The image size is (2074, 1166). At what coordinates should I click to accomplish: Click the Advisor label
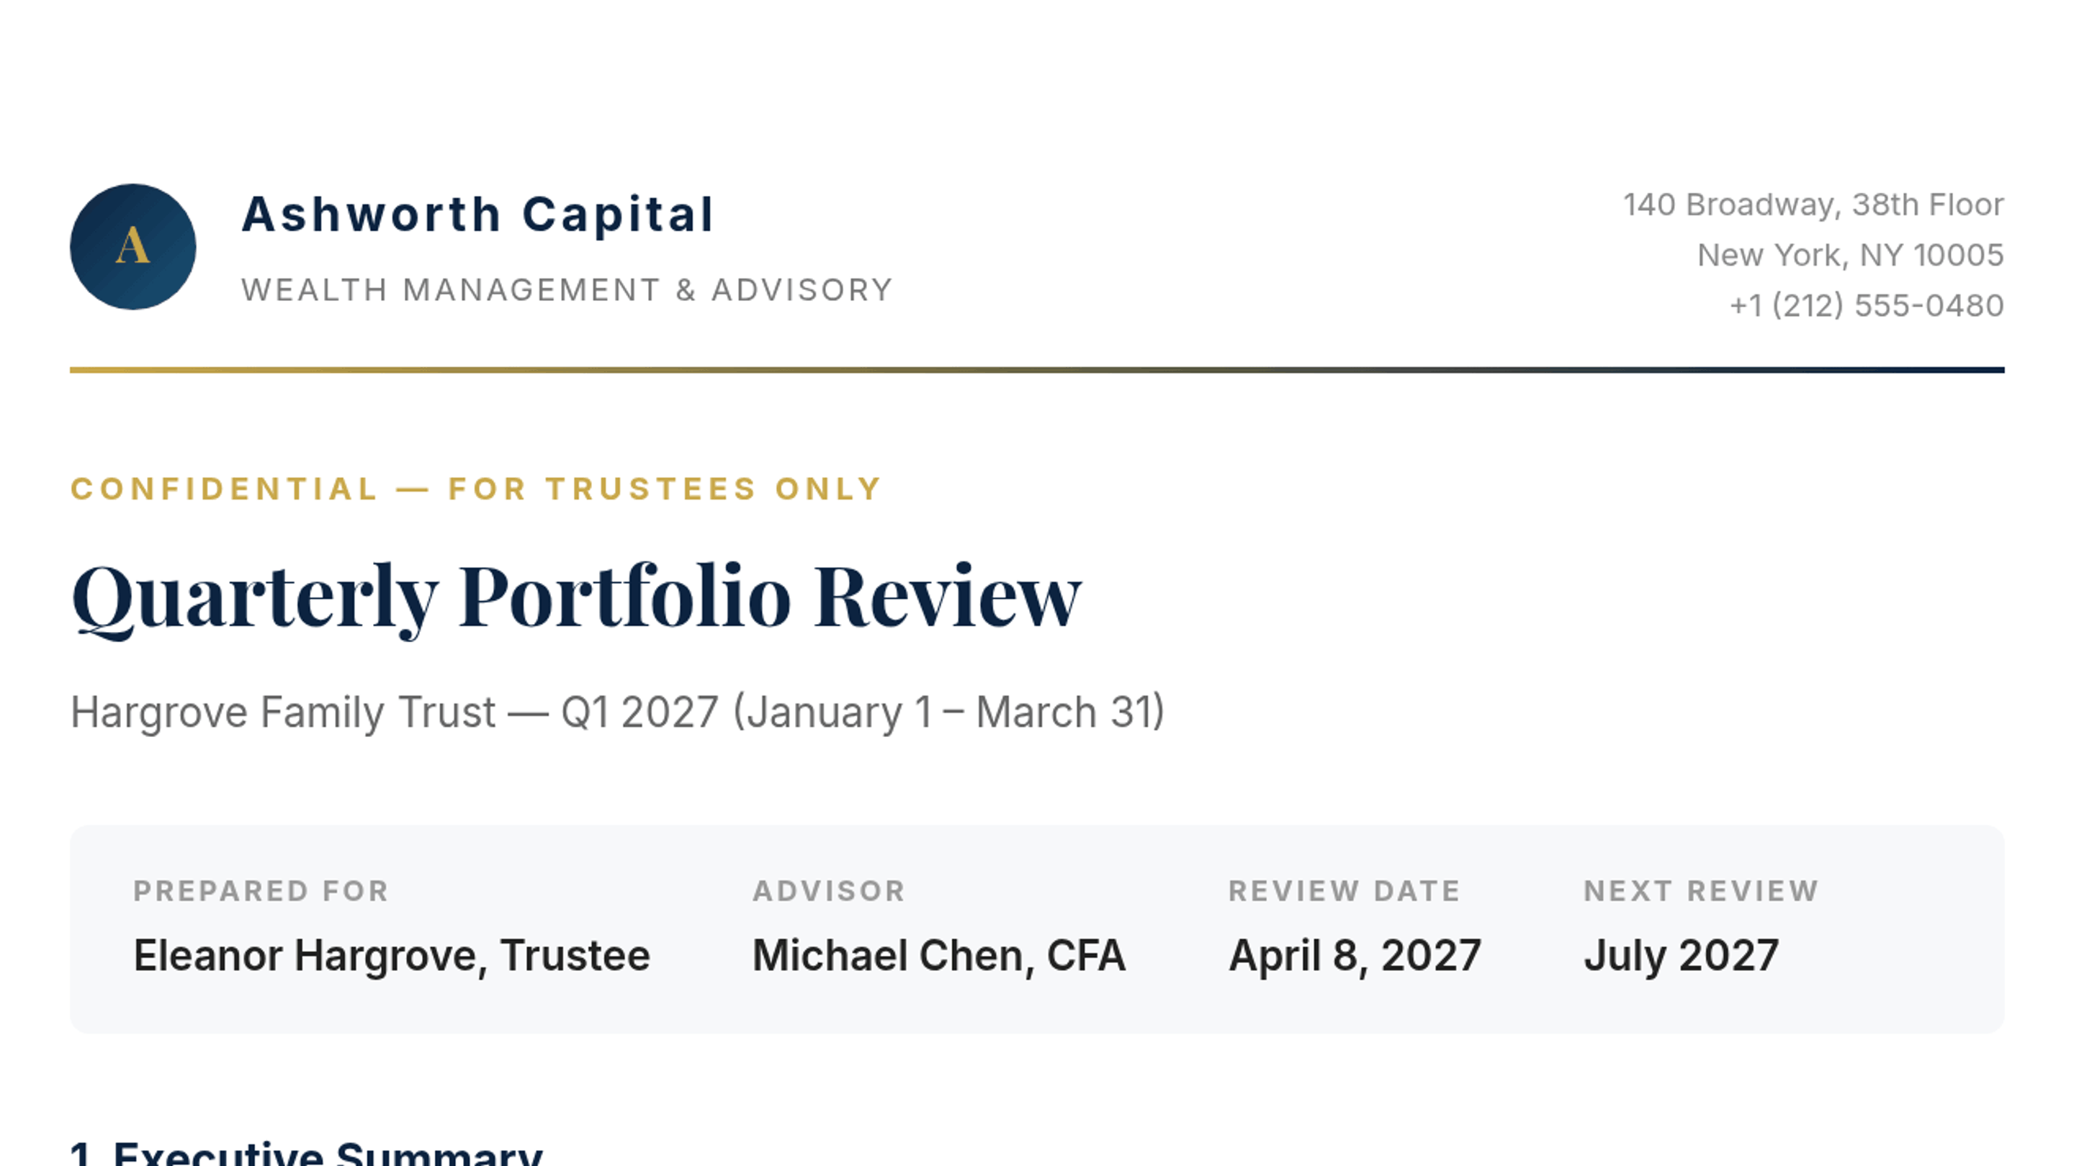(828, 891)
